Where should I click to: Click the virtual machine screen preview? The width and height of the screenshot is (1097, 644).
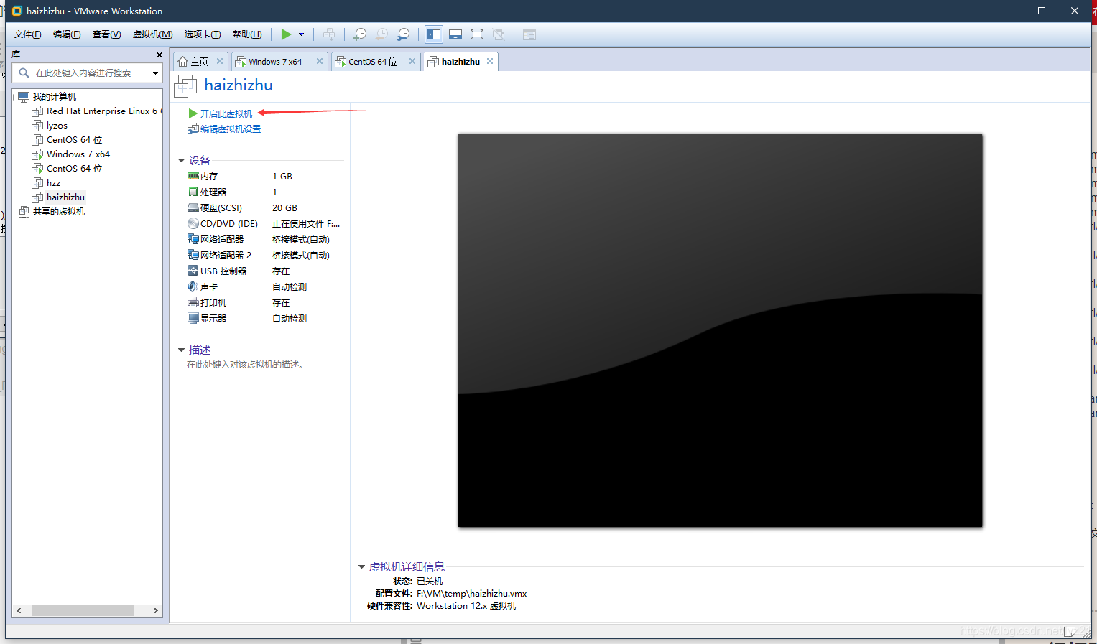click(720, 330)
